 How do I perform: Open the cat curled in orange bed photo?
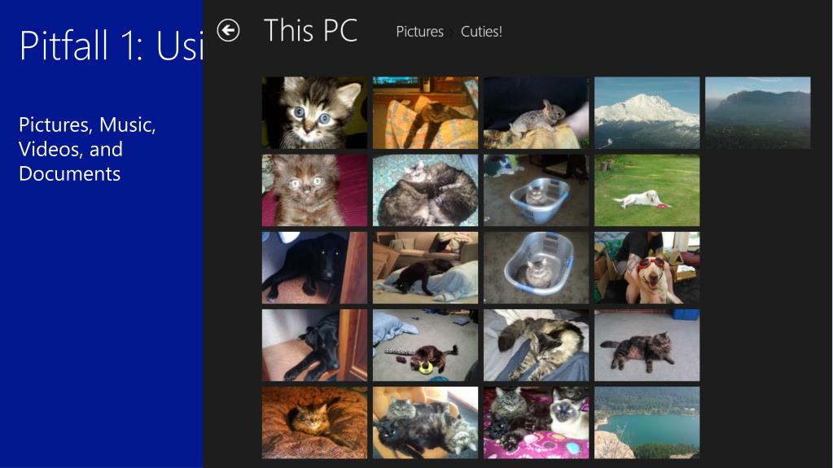(x=314, y=423)
